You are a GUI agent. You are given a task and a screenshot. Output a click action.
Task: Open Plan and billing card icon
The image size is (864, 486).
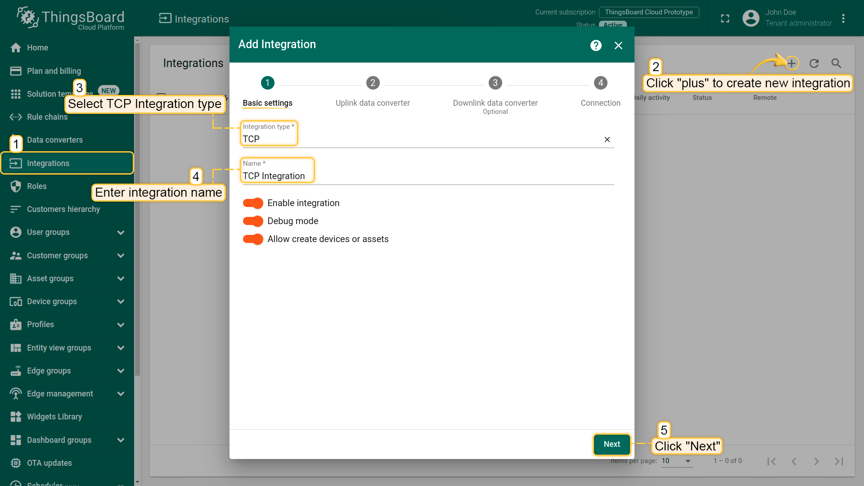(16, 71)
